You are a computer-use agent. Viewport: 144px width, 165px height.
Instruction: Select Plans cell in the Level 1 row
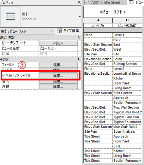click(x=98, y=35)
